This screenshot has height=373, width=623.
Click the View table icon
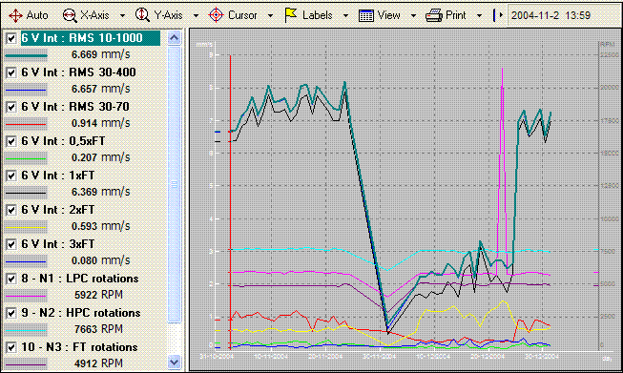click(365, 16)
